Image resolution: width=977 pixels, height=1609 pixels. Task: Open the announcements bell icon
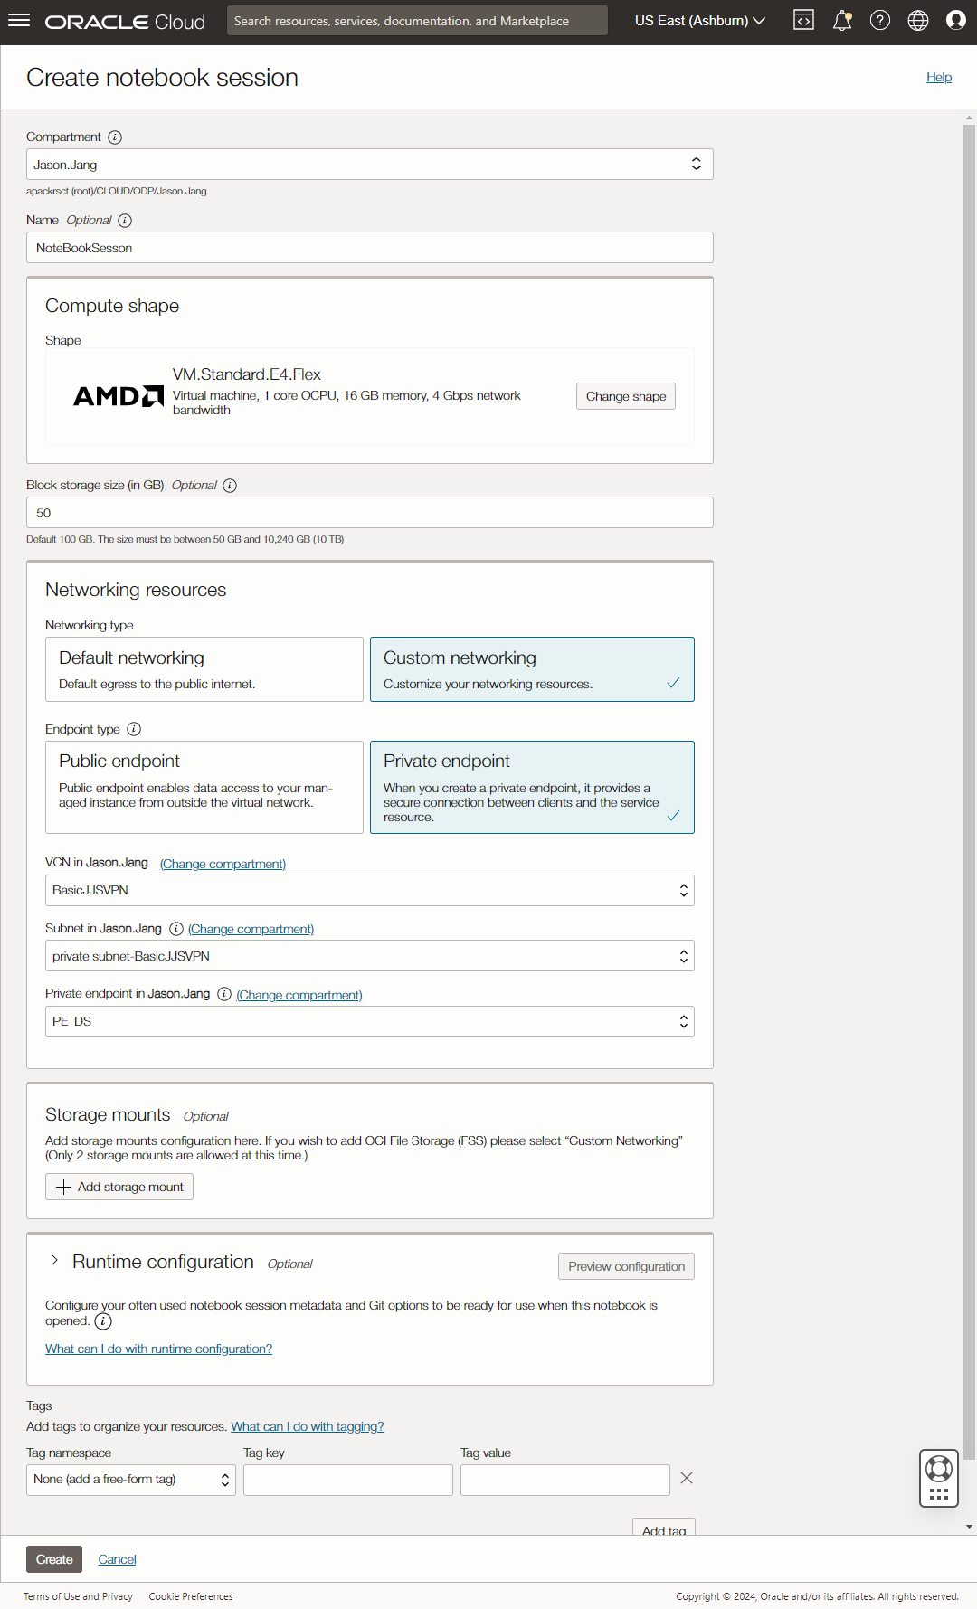coord(842,20)
